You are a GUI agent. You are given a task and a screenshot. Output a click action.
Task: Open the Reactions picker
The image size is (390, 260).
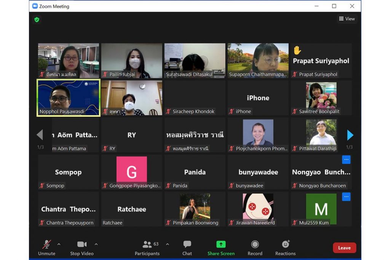pos(285,248)
